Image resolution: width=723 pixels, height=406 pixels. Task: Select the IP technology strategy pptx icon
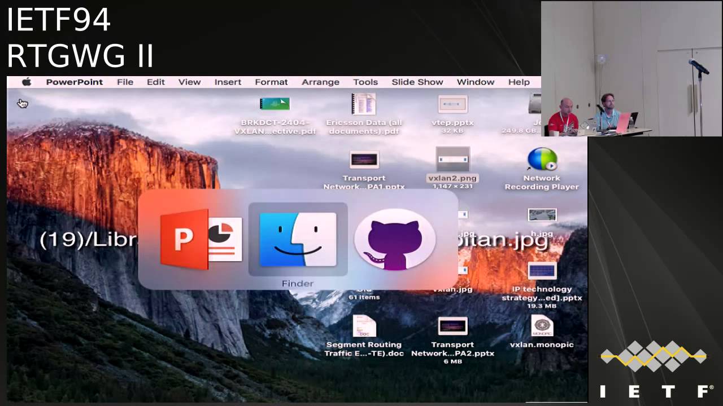(542, 271)
